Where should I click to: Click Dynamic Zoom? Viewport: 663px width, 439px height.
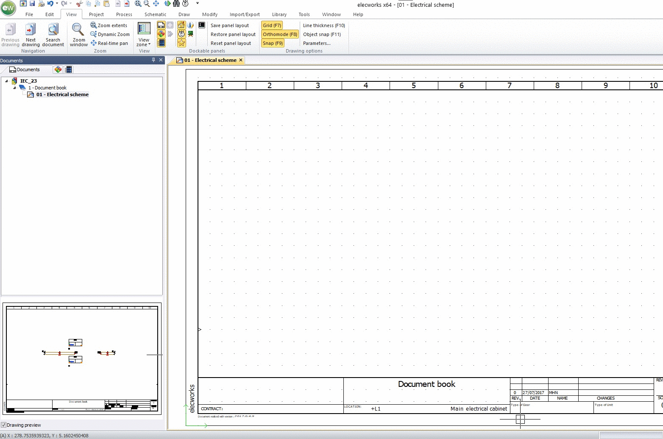click(110, 34)
